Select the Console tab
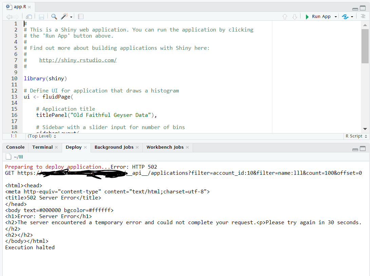 click(15, 147)
